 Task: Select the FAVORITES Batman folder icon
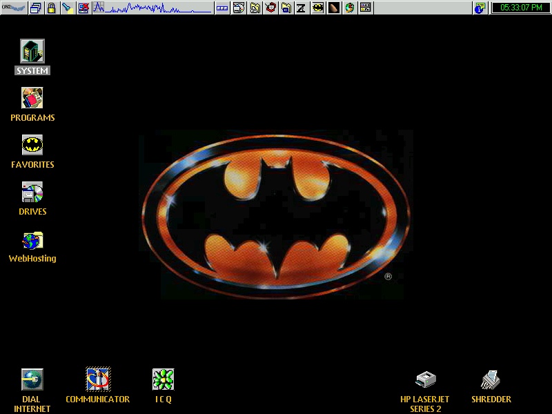[x=32, y=145]
